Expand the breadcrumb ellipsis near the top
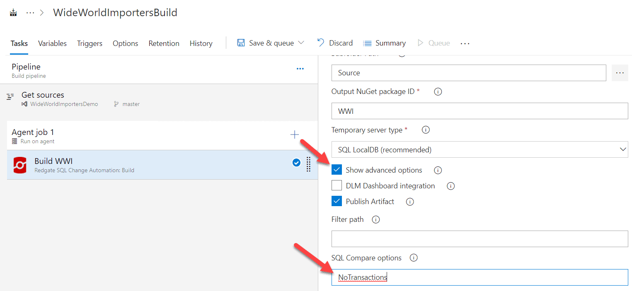The width and height of the screenshot is (632, 291). (x=30, y=12)
